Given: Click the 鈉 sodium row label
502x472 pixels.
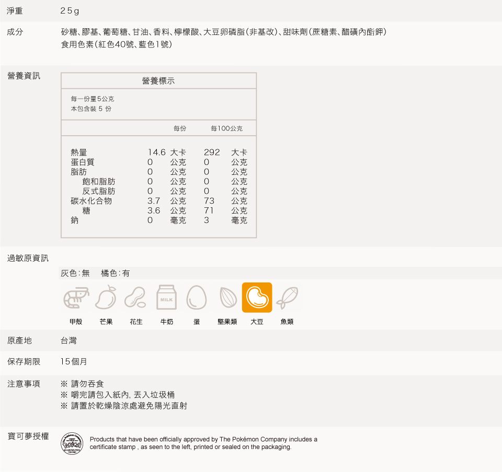Looking at the screenshot, I should [x=75, y=220].
